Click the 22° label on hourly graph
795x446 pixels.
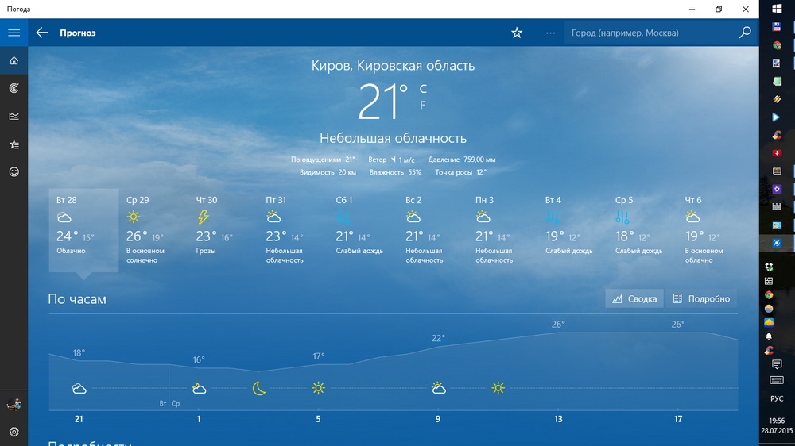(x=439, y=337)
